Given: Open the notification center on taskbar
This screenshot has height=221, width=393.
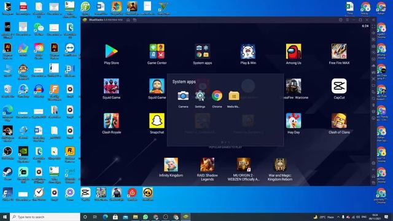Looking at the screenshot, I should tap(386, 217).
